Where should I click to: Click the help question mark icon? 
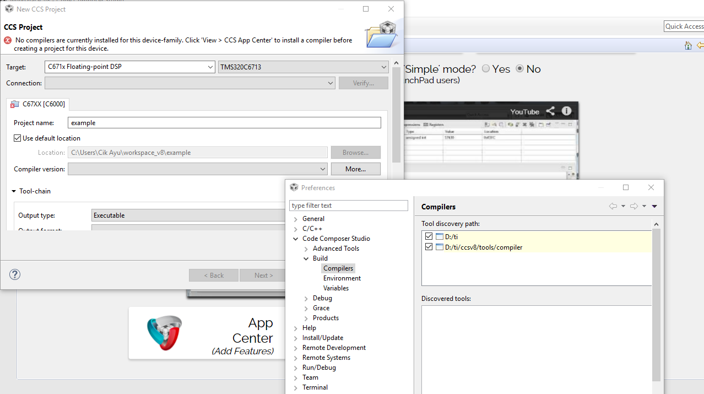(x=15, y=274)
